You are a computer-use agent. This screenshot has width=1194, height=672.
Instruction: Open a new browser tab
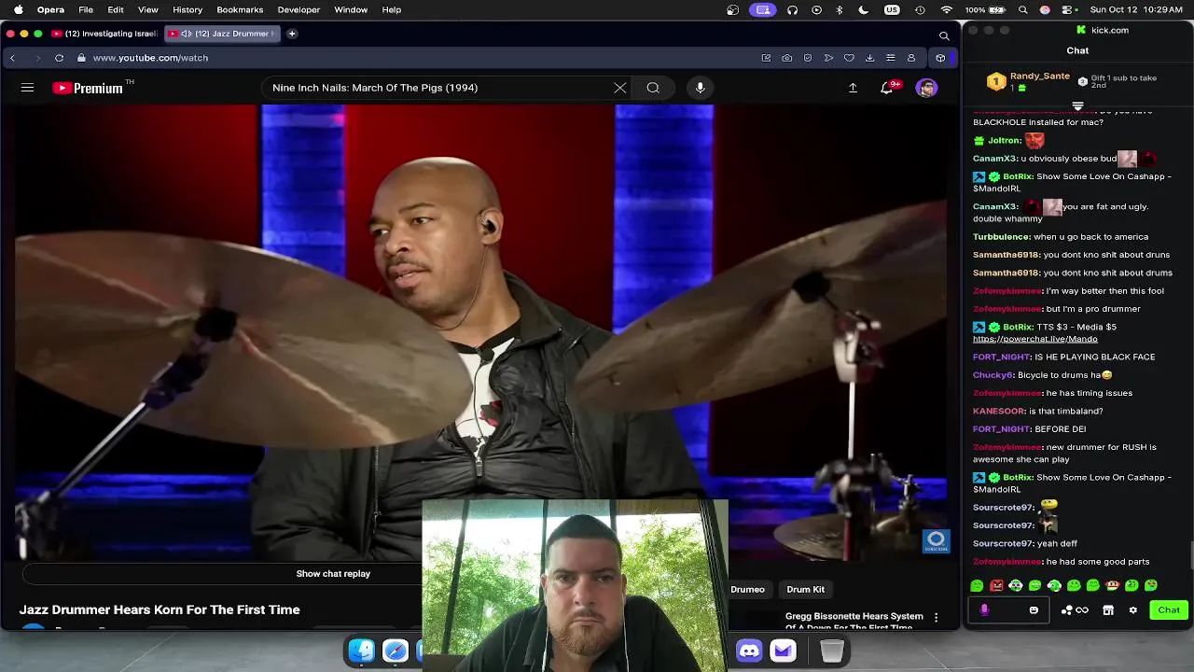coord(292,34)
